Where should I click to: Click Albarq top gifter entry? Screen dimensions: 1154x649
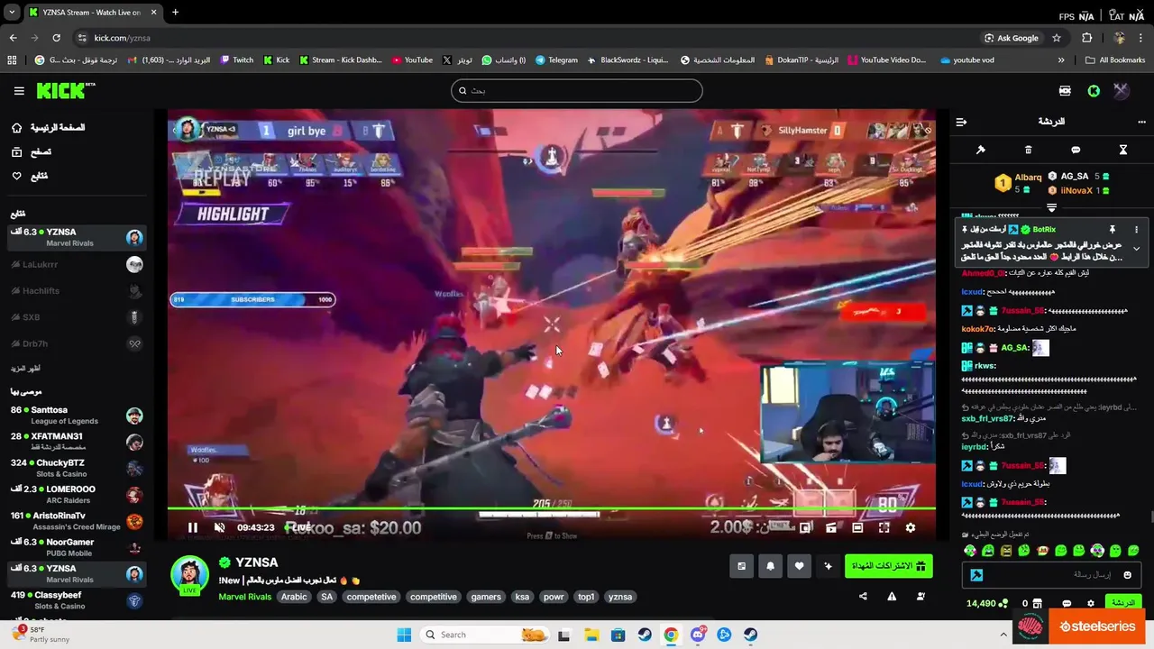coord(1019,183)
